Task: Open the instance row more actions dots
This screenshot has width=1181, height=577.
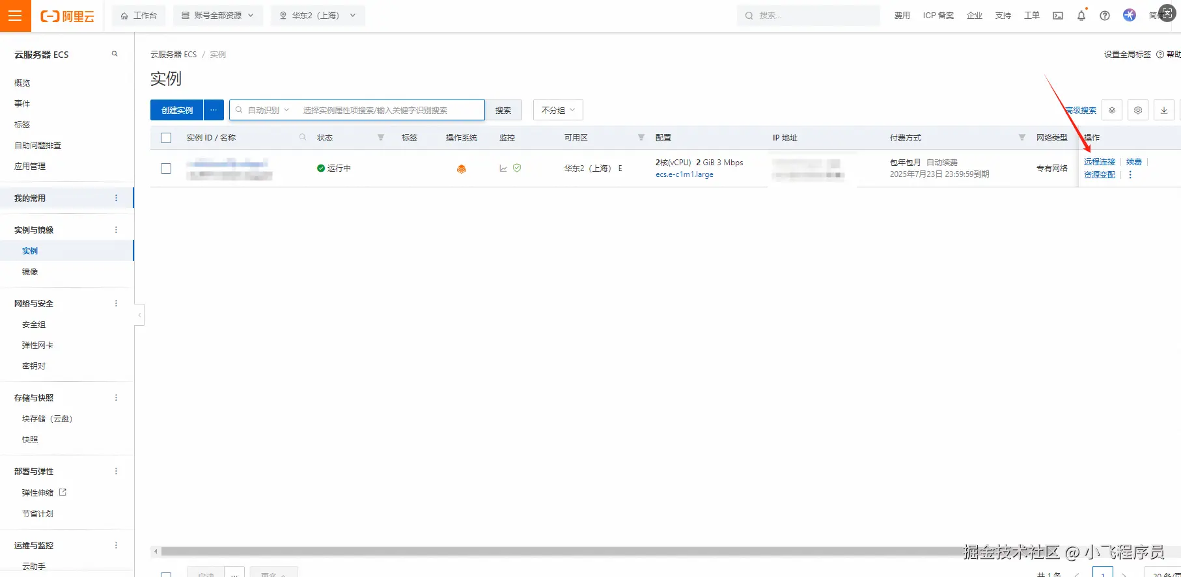Action: click(x=1130, y=175)
